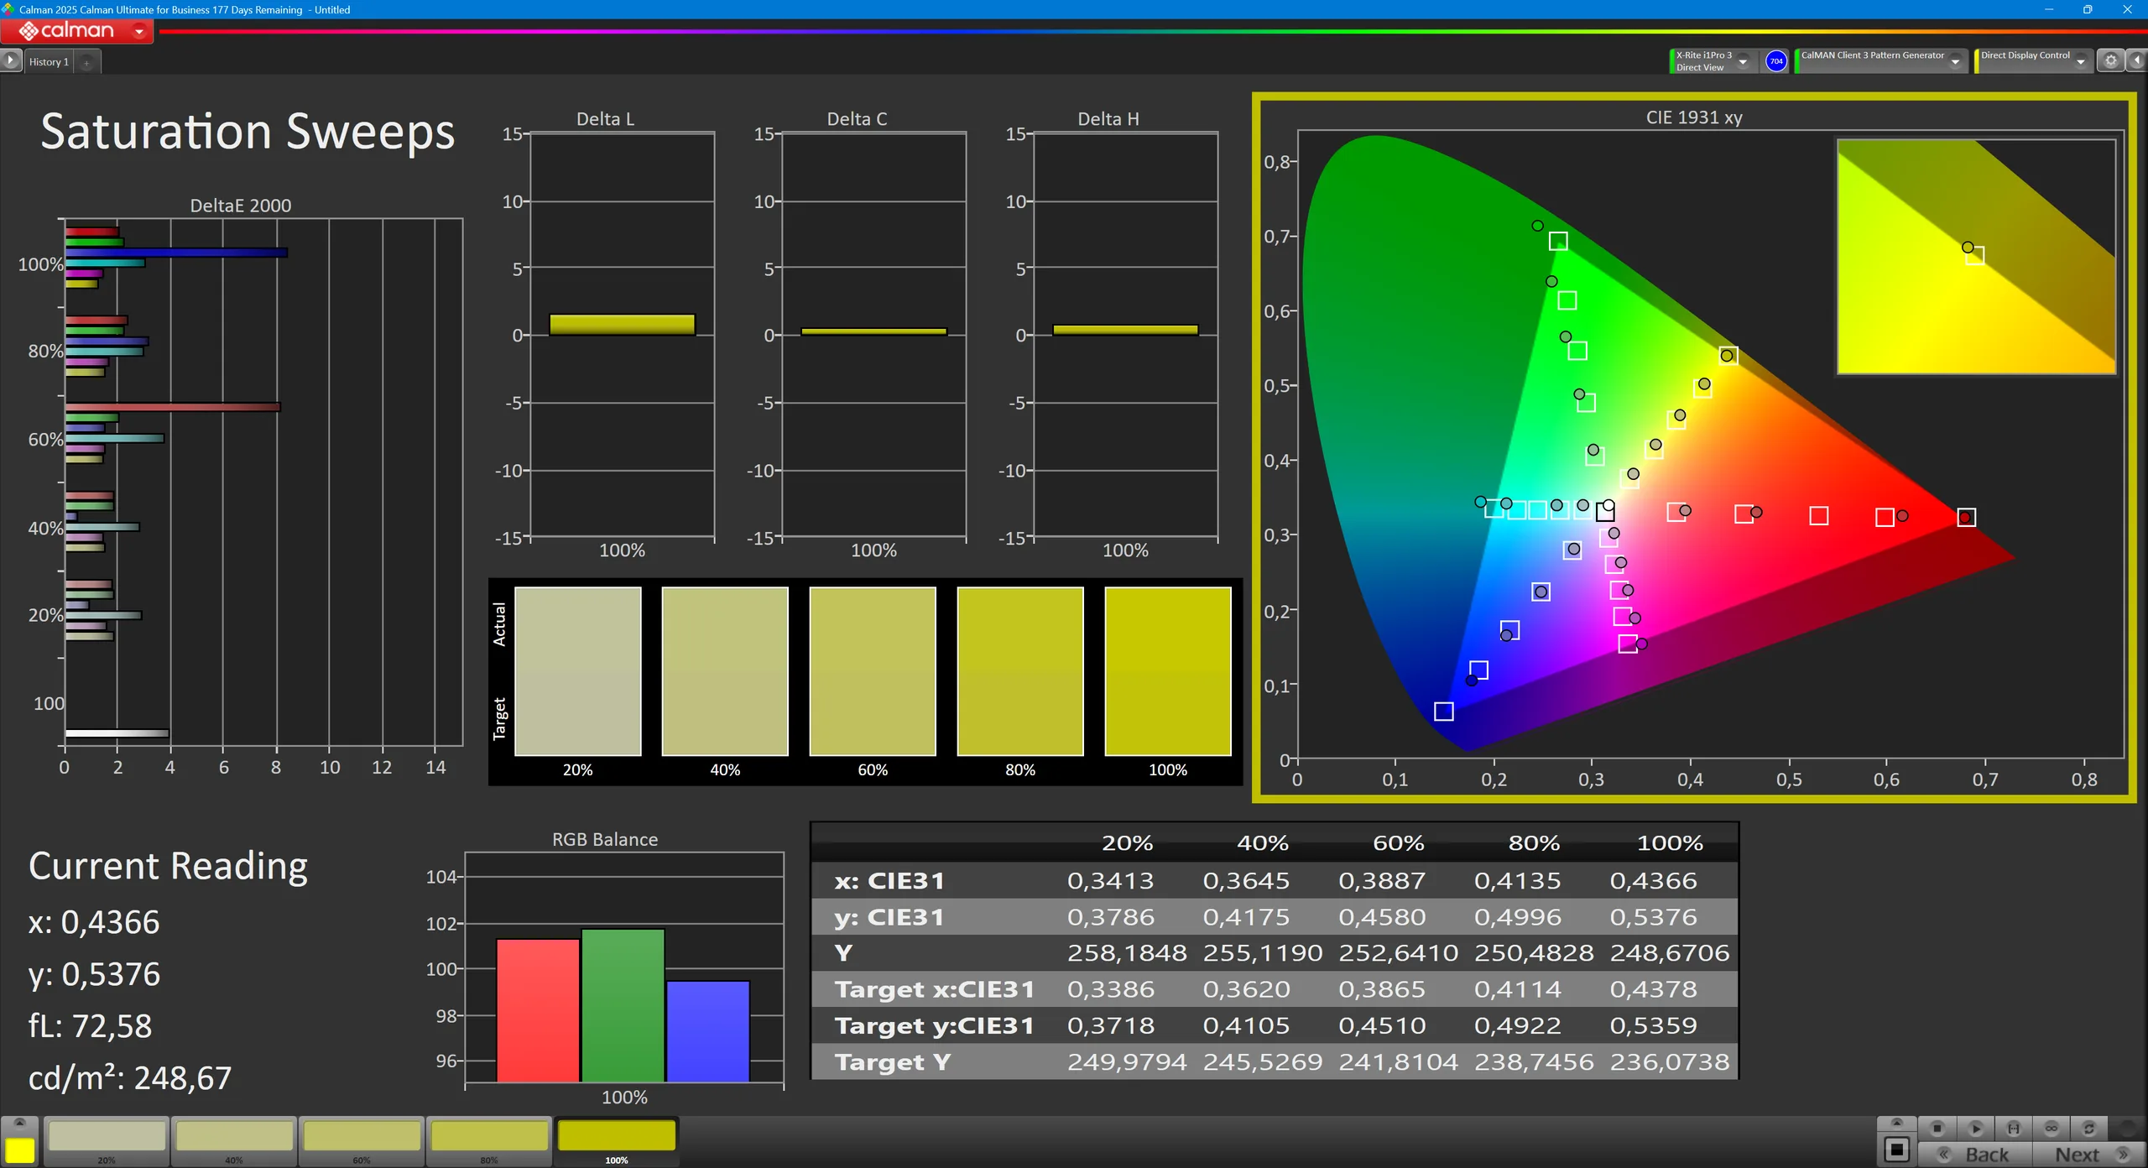Select the 20% saturation swatch in bottom strip
This screenshot has height=1168, width=2148.
(x=107, y=1142)
